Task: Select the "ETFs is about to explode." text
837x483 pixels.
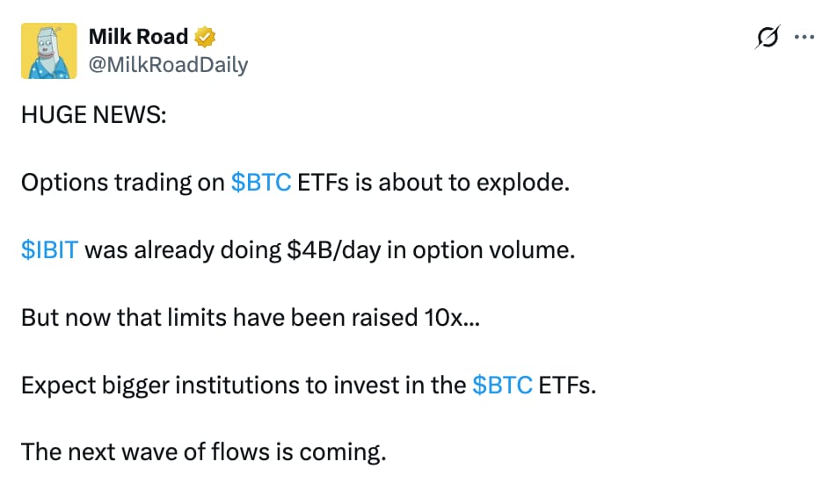Action: (x=433, y=183)
